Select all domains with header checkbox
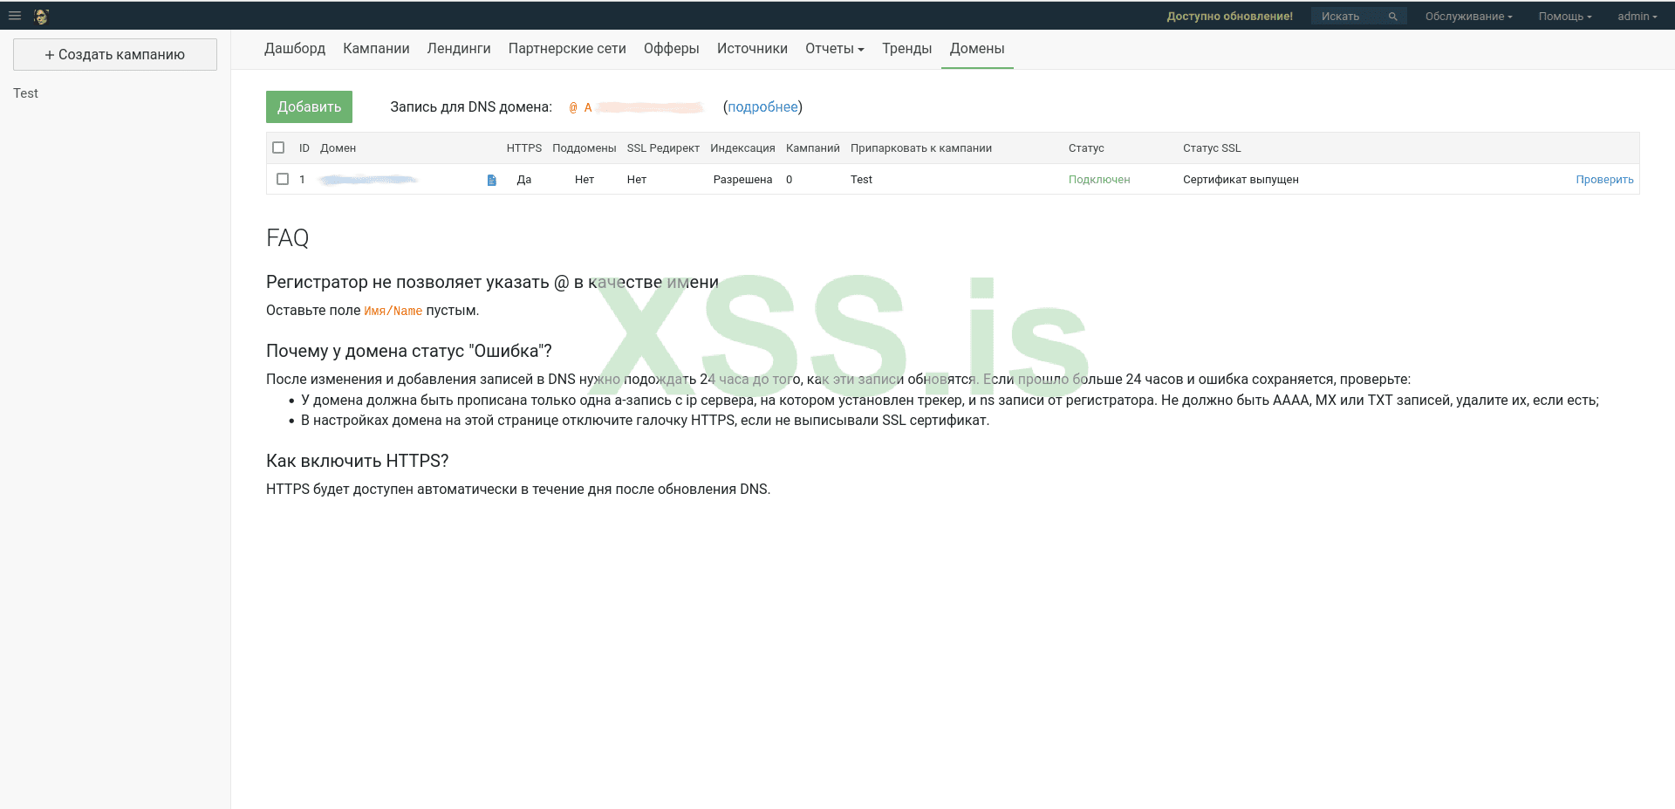 (x=278, y=147)
